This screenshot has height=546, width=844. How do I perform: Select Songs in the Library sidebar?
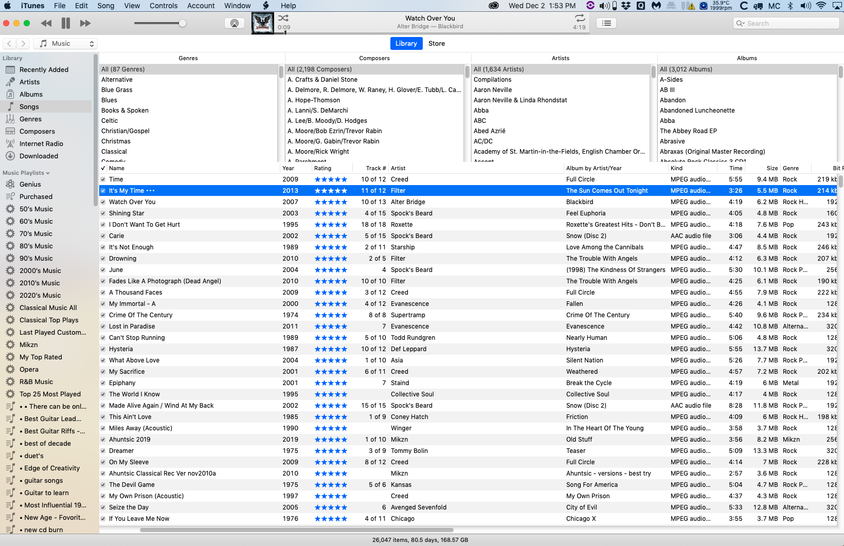click(29, 107)
